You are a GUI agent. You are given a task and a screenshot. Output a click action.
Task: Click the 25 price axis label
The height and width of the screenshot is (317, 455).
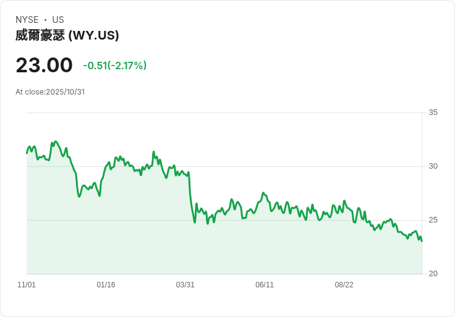click(x=433, y=220)
